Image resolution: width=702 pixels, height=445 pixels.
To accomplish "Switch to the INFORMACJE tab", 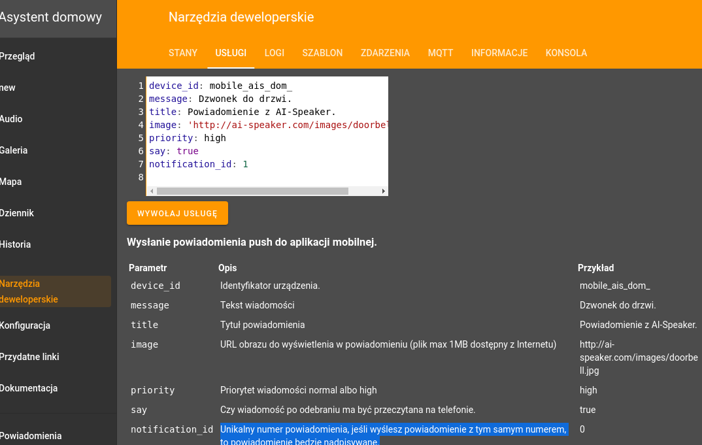I will tap(499, 53).
